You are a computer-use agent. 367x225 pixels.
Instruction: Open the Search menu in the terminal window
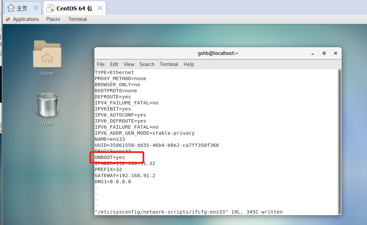[x=147, y=64]
